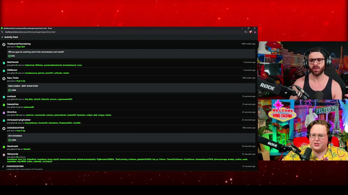Click gifted recipient 'powderedtoastman9'
The height and width of the screenshot is (195, 348).
[53, 65]
